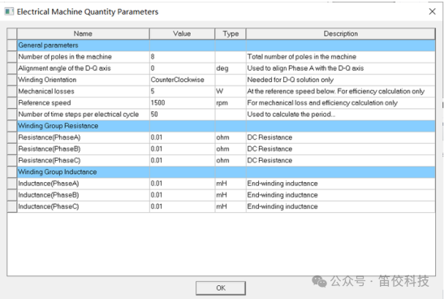This screenshot has height=299, width=444.
Task: Click the 'deg' unit of alignment angle
Action: point(222,68)
